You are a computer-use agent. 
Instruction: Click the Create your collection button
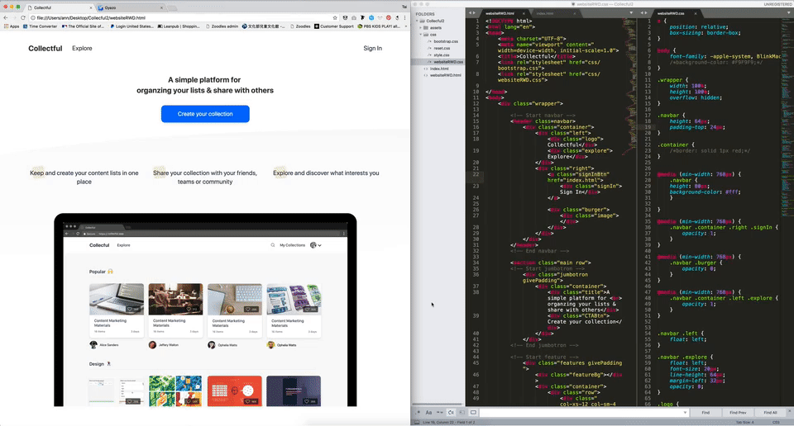point(205,114)
